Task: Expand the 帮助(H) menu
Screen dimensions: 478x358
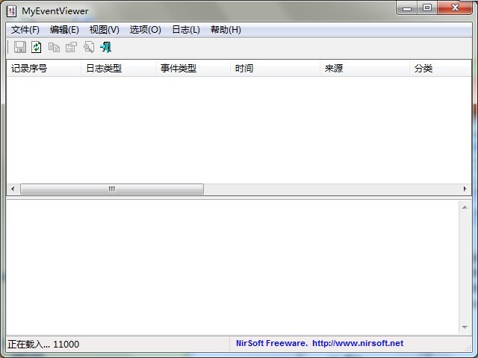Action: [x=226, y=30]
